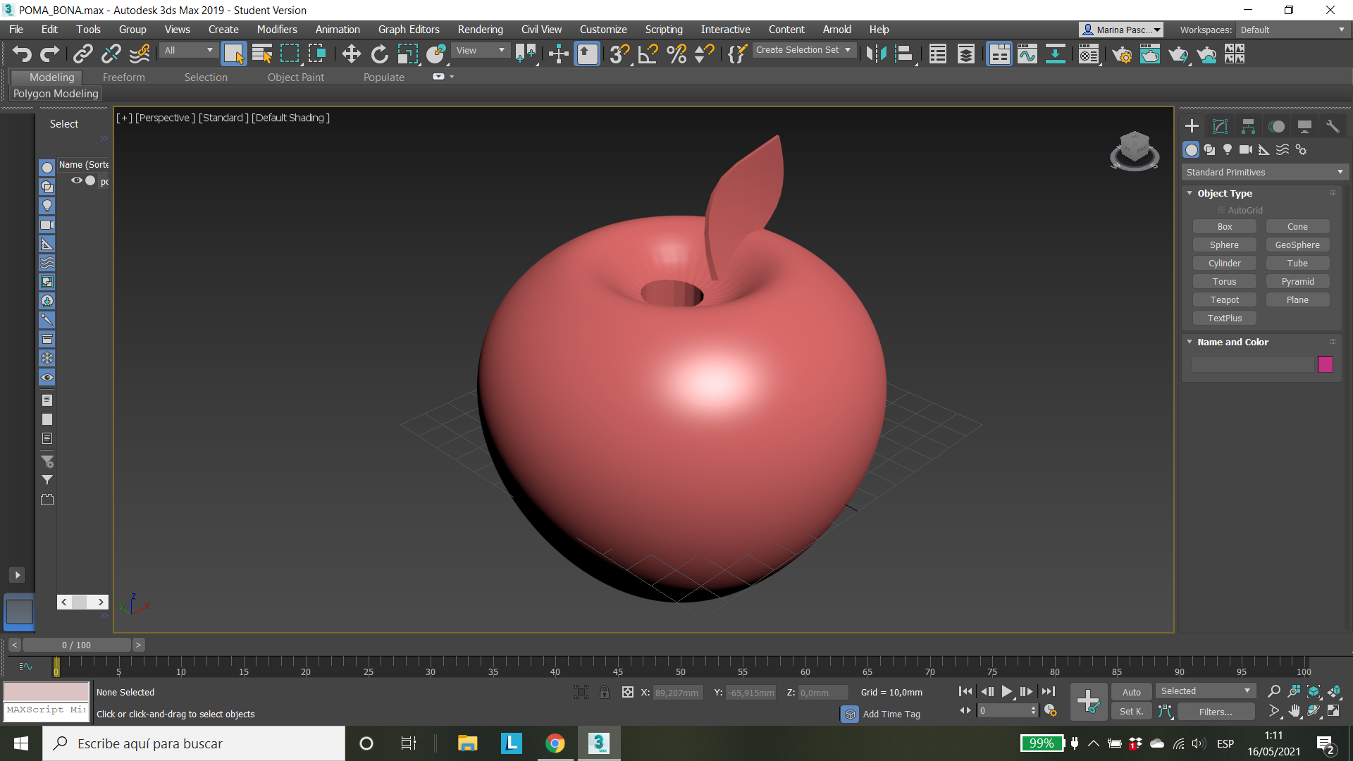Toggle absolute/offset transform type-in mode

click(627, 692)
